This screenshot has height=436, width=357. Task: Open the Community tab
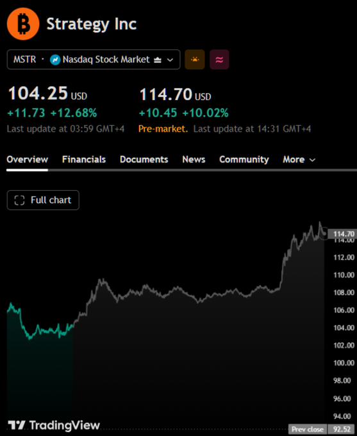(244, 159)
